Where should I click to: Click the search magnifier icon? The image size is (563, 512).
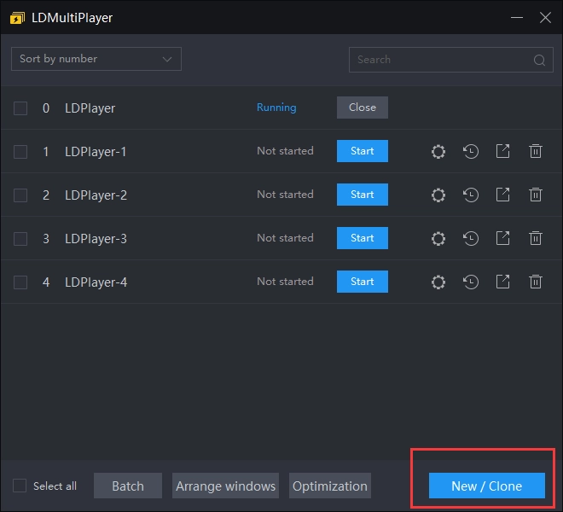pyautogui.click(x=539, y=60)
